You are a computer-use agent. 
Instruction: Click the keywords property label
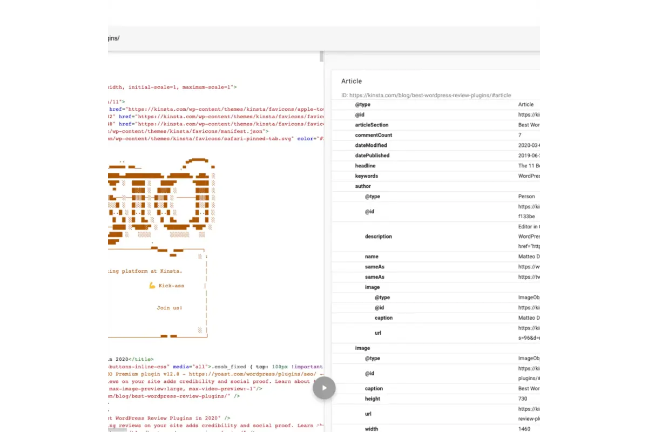click(x=367, y=176)
